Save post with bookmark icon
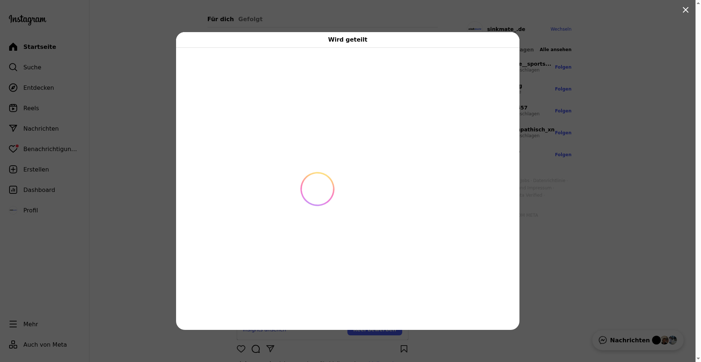 [x=404, y=349]
